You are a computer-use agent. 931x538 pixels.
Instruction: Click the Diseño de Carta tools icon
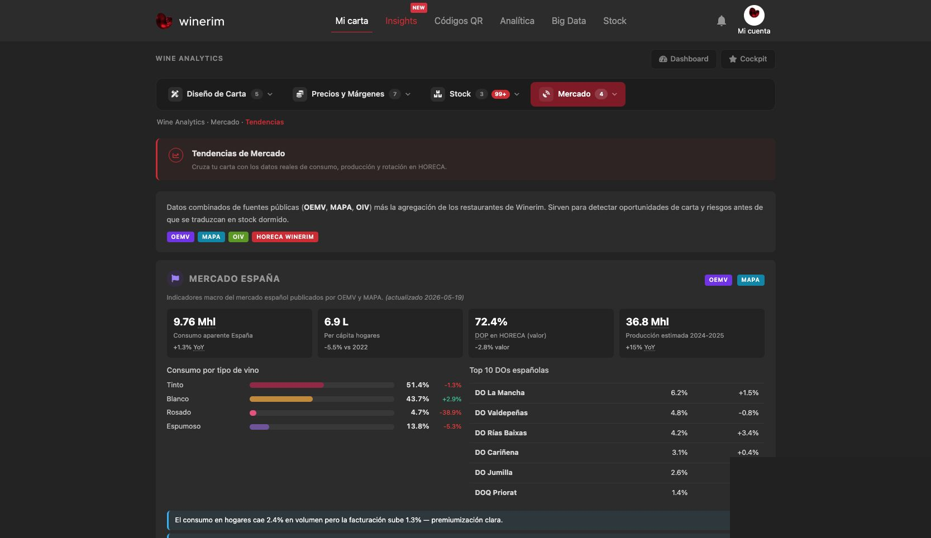175,94
